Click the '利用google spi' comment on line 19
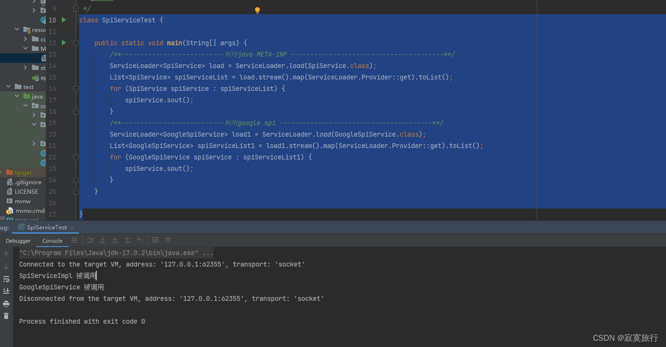The height and width of the screenshot is (347, 666). tap(250, 123)
